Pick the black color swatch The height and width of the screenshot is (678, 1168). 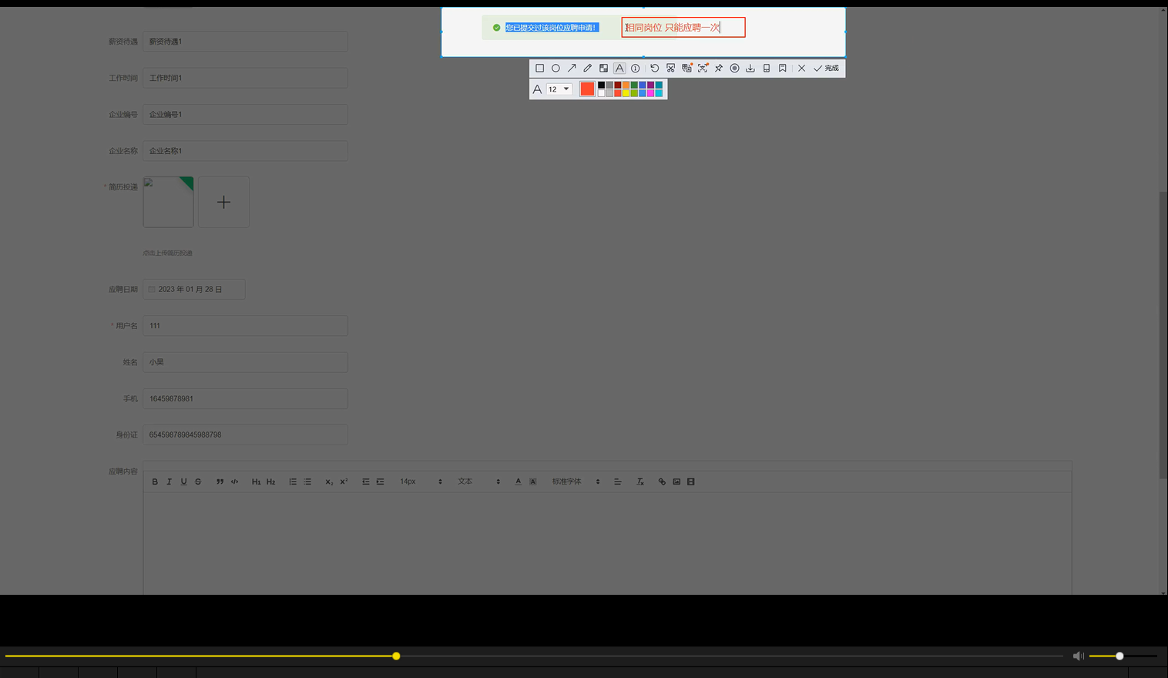602,86
